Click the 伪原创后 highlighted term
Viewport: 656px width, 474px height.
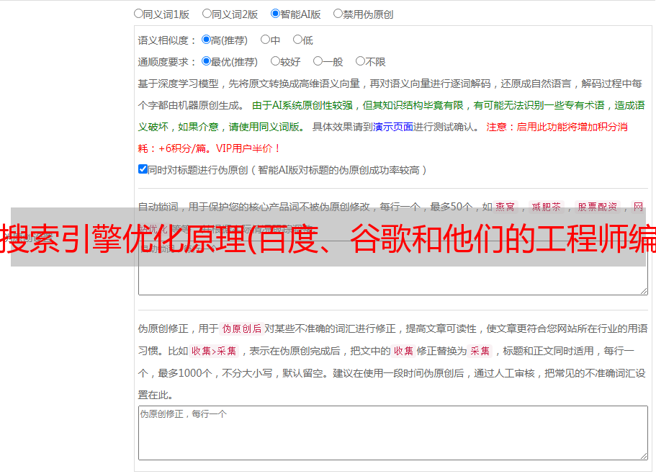[x=242, y=328]
